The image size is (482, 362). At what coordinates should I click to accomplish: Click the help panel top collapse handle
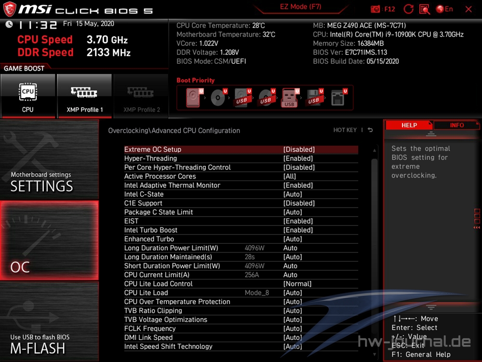430,134
